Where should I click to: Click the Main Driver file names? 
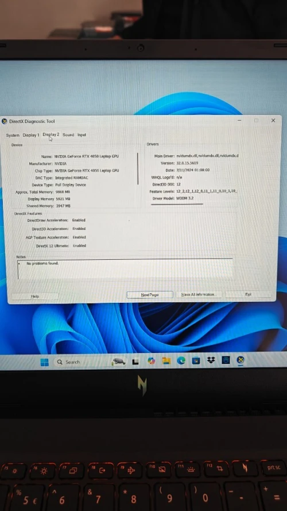pos(208,156)
